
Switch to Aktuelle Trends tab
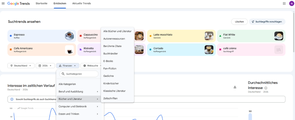(82, 3)
